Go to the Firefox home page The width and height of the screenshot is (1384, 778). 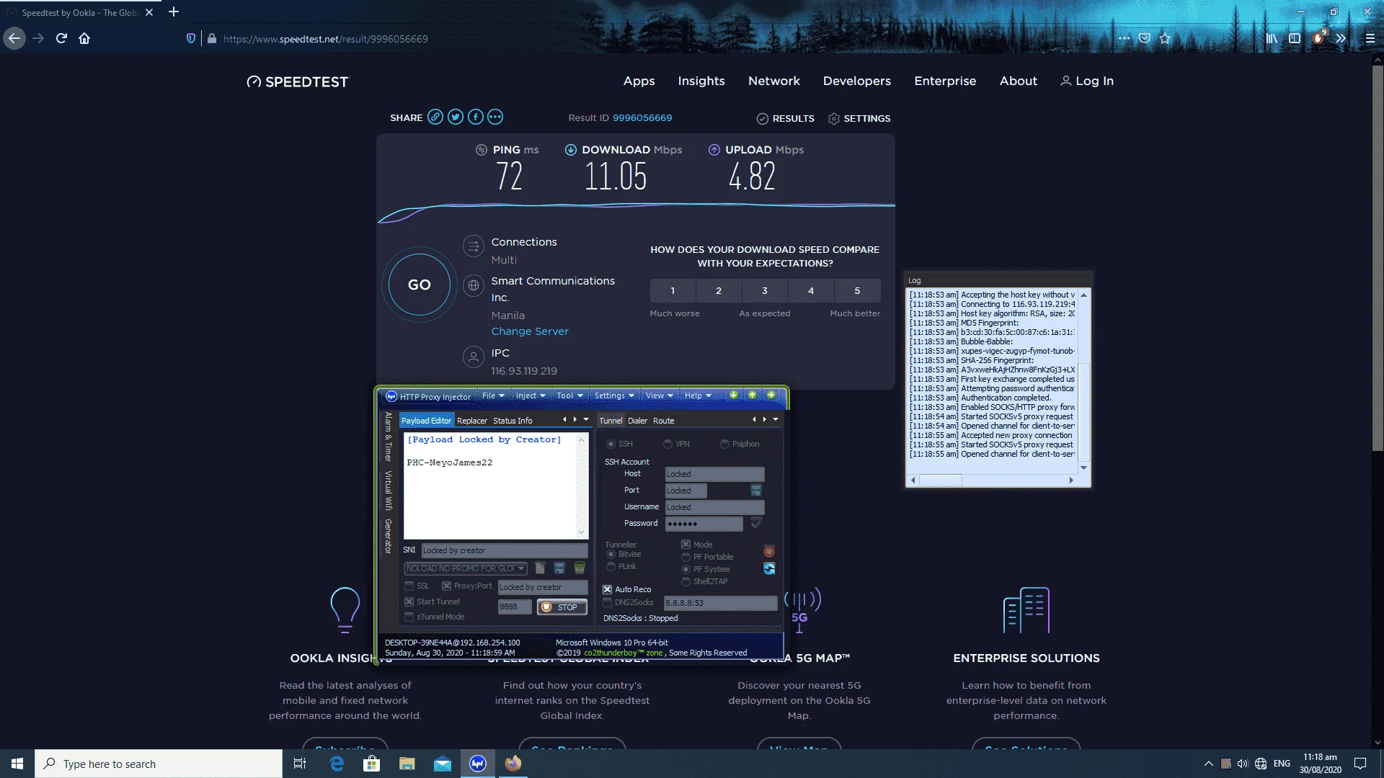[x=84, y=38]
